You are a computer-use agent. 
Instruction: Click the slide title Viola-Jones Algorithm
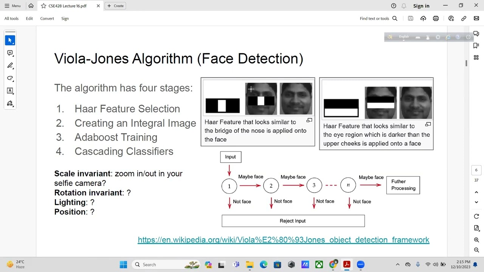click(x=179, y=59)
